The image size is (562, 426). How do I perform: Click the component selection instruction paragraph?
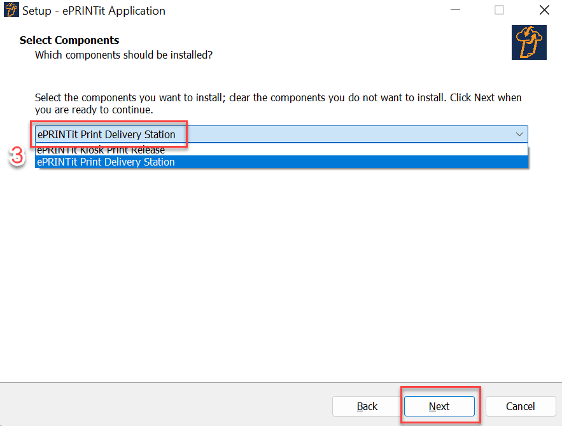pyautogui.click(x=277, y=104)
